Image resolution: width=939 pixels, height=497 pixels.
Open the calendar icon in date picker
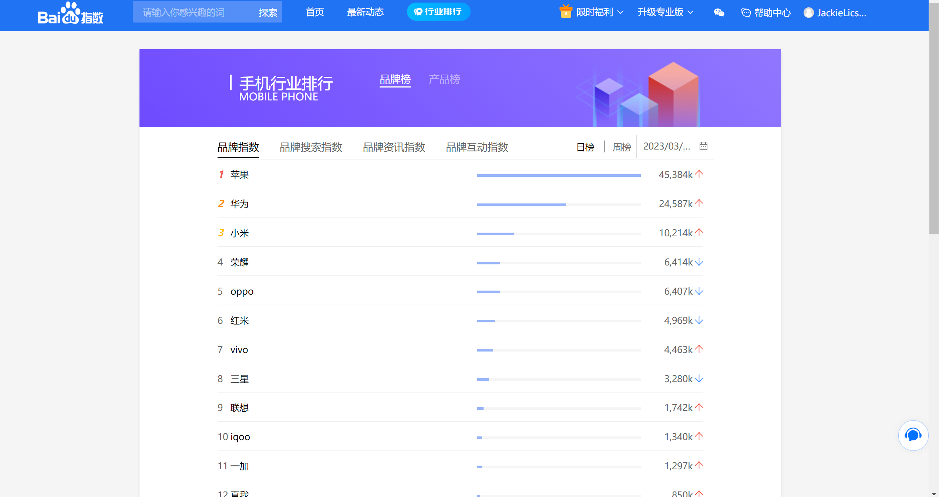click(703, 146)
